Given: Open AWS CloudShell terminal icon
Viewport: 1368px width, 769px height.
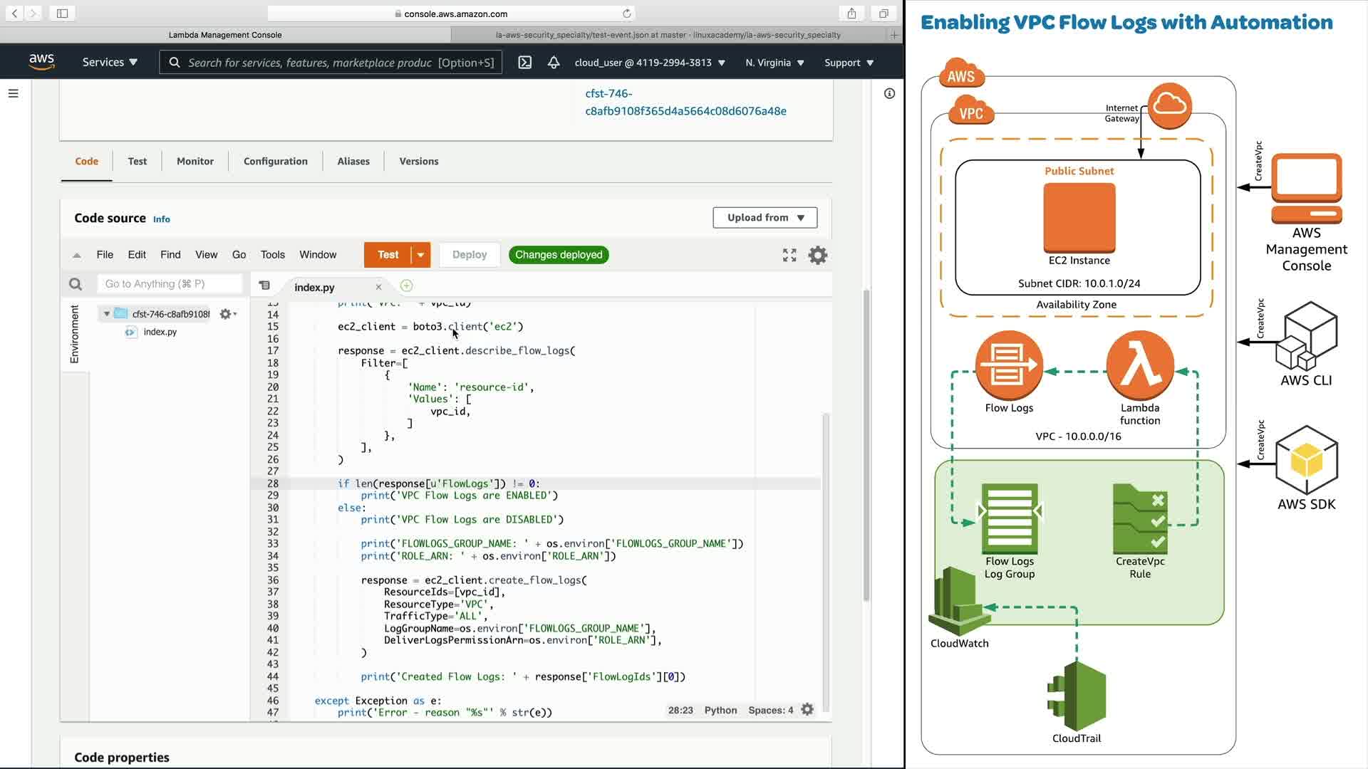Looking at the screenshot, I should click(x=524, y=63).
